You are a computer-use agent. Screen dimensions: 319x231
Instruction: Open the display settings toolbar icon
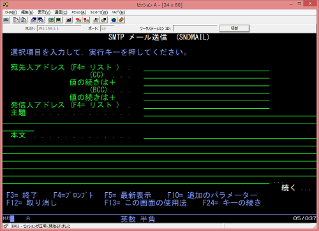coord(51,20)
